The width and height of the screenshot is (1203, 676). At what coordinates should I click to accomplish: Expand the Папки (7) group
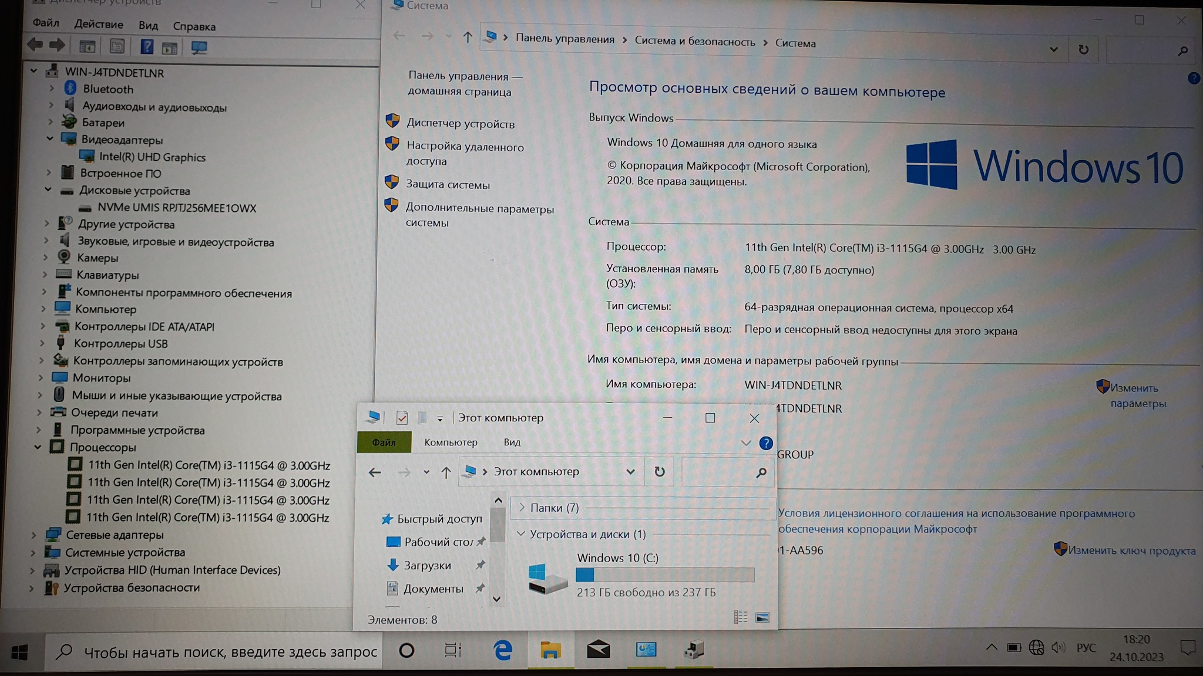[522, 508]
